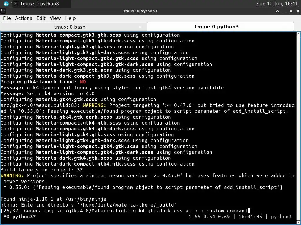Screen dimensions: 301x225
Task: Open the clock showing Sun 12 Jun, 16:41
Action: 277,4
